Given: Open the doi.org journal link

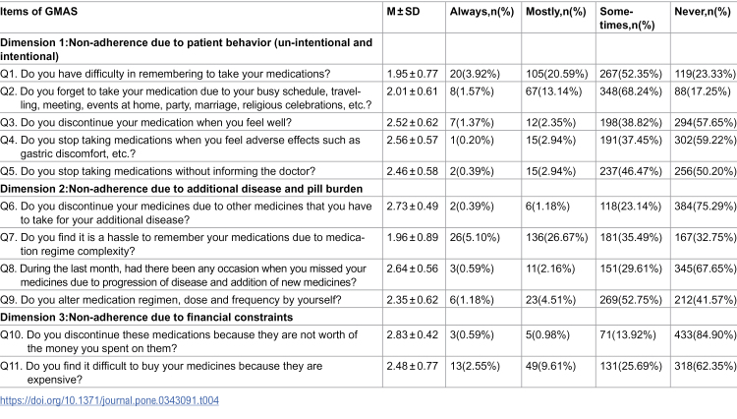Looking at the screenshot, I should pyautogui.click(x=109, y=400).
